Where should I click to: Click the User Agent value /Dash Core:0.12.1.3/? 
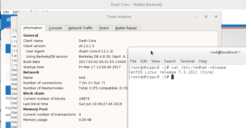click(x=96, y=51)
